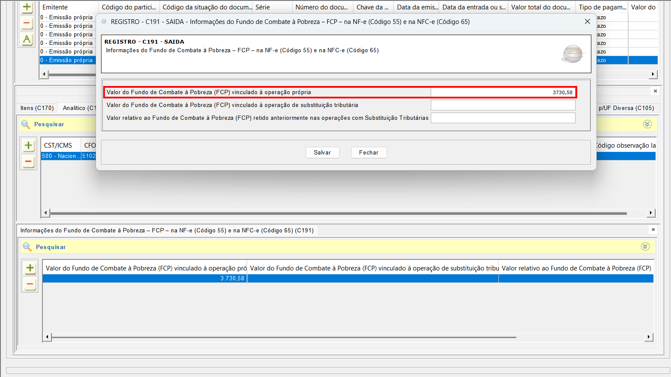671x377 pixels.
Task: Open the Itens (C170) tab
Action: [x=37, y=108]
